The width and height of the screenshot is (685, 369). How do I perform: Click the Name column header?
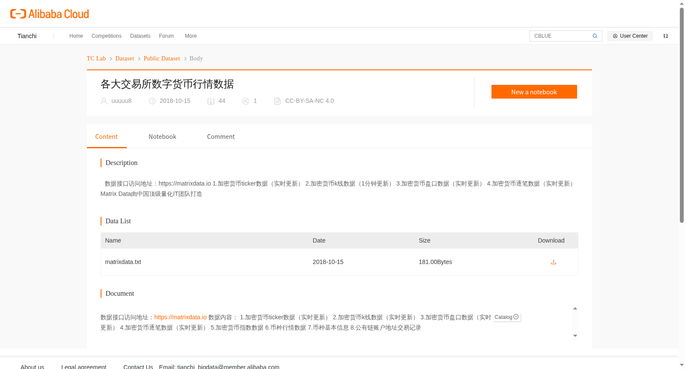[x=113, y=240]
